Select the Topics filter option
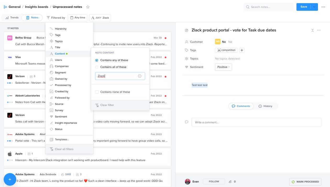 pyautogui.click(x=69, y=41)
